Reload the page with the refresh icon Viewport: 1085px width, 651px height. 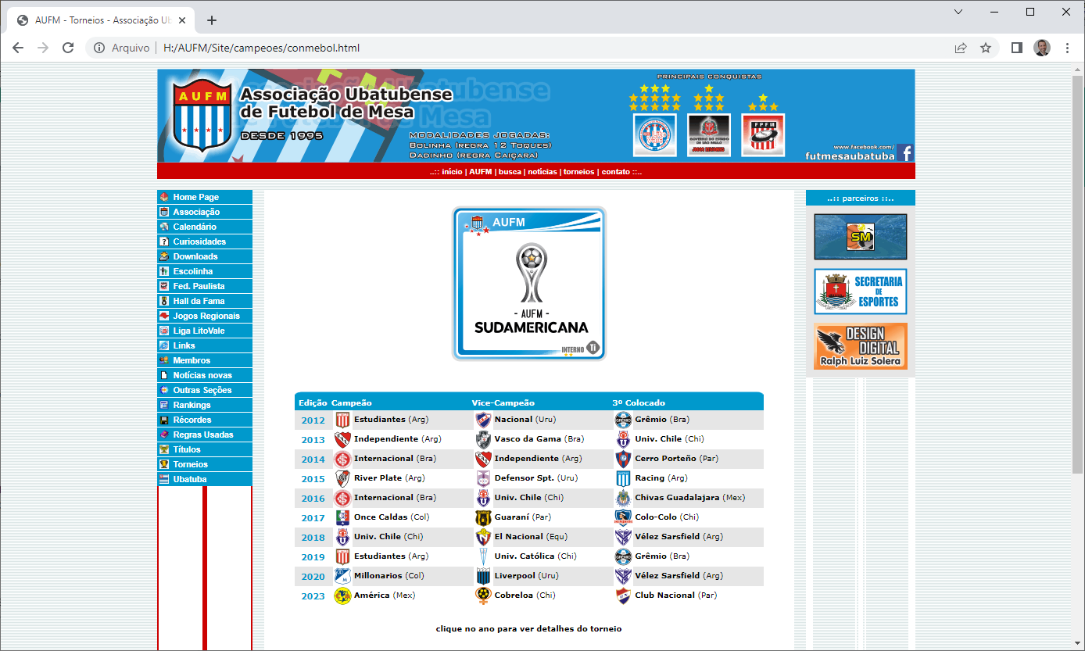68,48
